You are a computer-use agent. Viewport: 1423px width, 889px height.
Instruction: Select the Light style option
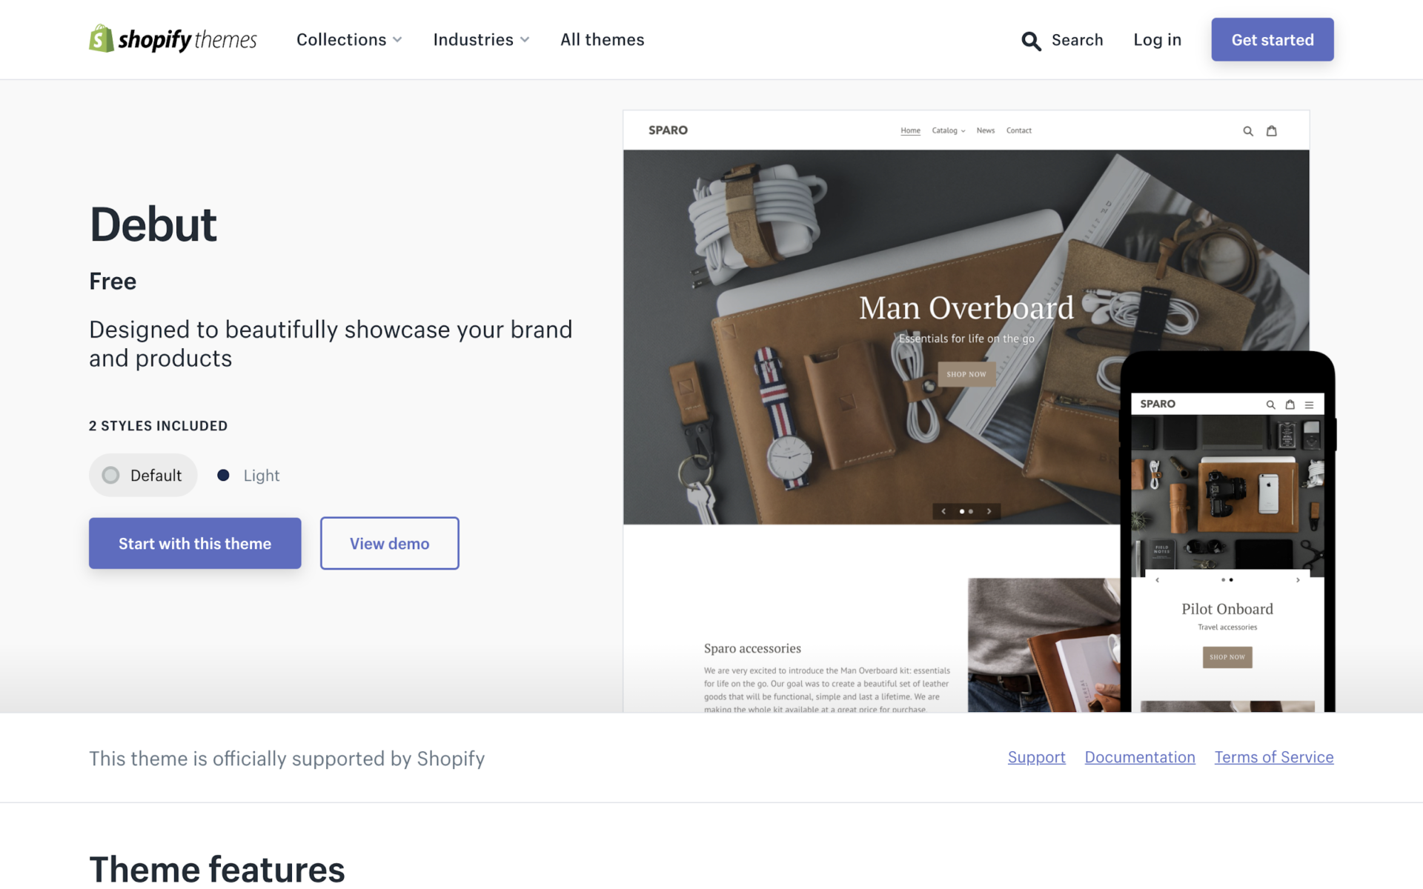pos(261,476)
